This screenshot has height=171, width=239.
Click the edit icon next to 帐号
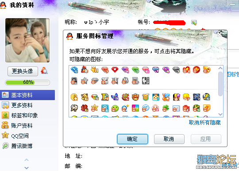pos(194,23)
